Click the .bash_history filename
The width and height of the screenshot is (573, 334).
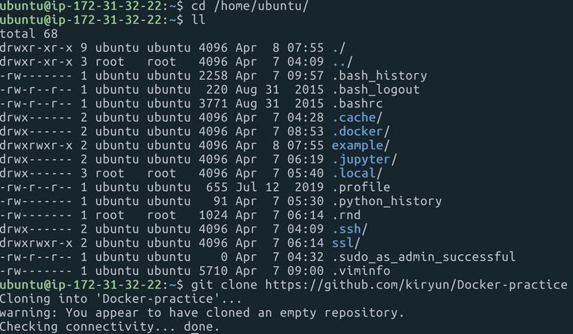(379, 76)
